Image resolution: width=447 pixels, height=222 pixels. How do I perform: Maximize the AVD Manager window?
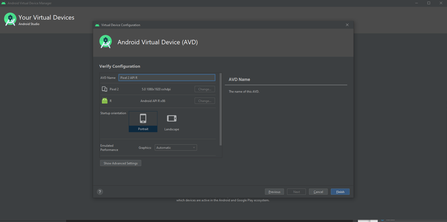pyautogui.click(x=429, y=3)
